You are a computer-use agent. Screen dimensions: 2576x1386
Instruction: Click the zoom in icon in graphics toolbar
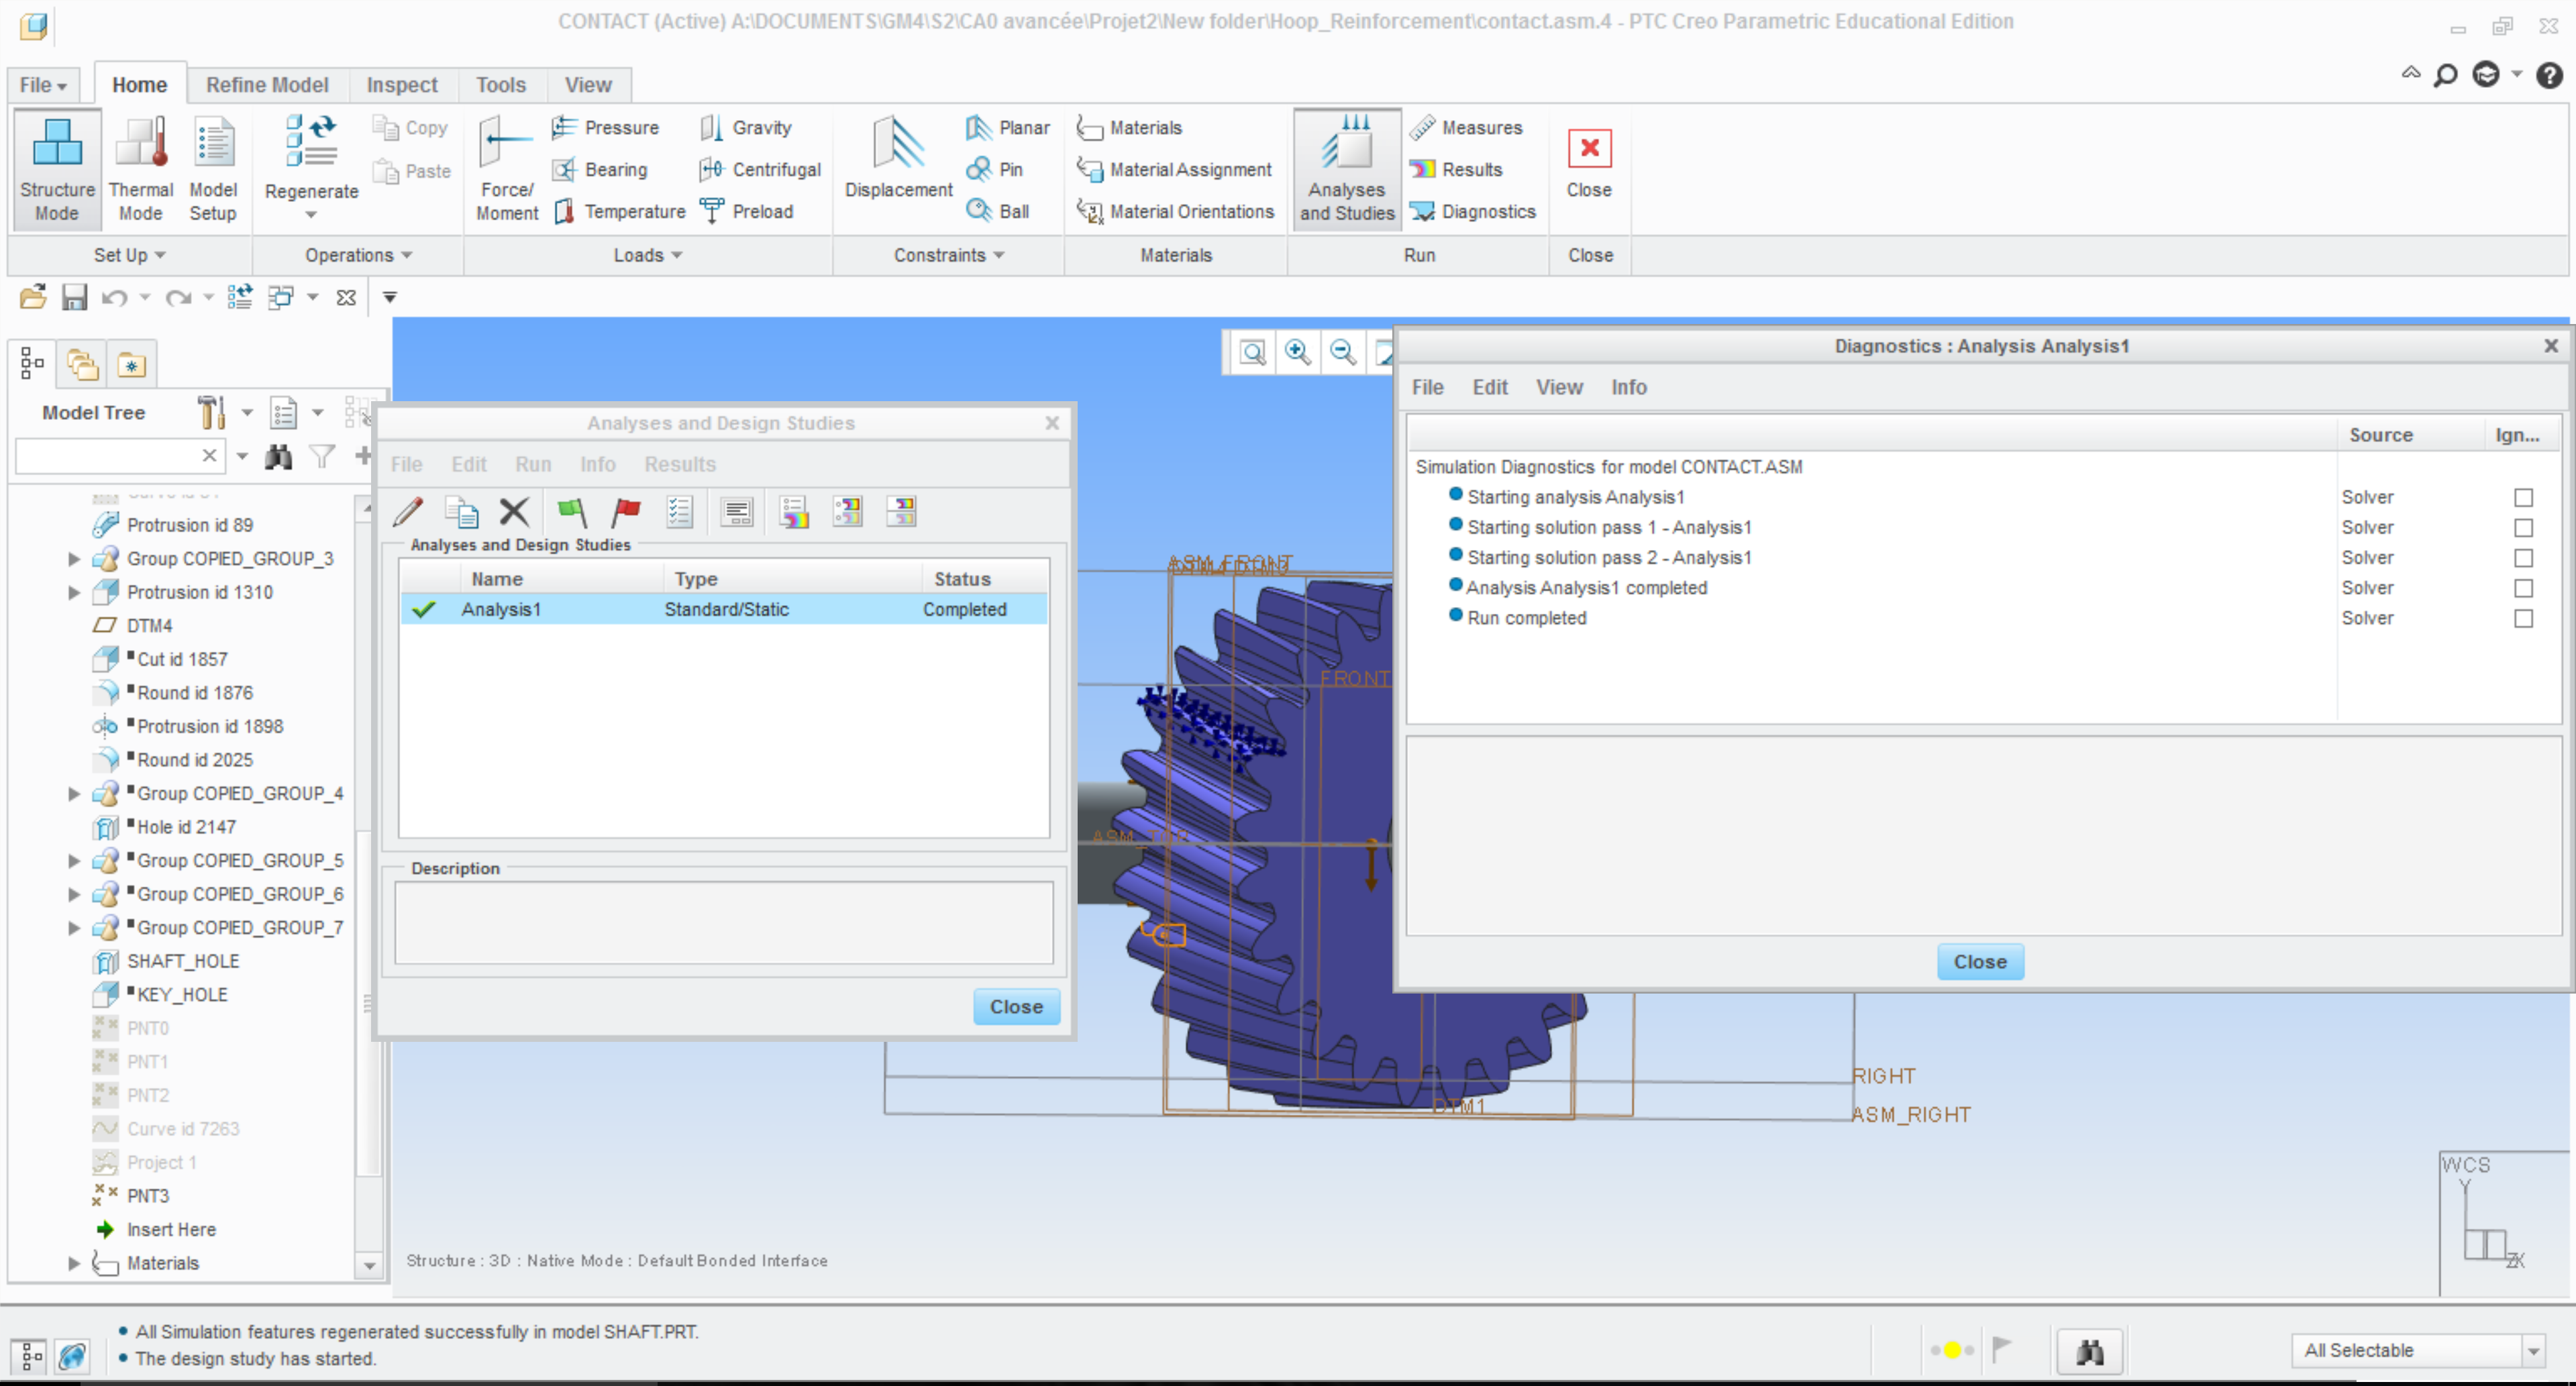1297,352
